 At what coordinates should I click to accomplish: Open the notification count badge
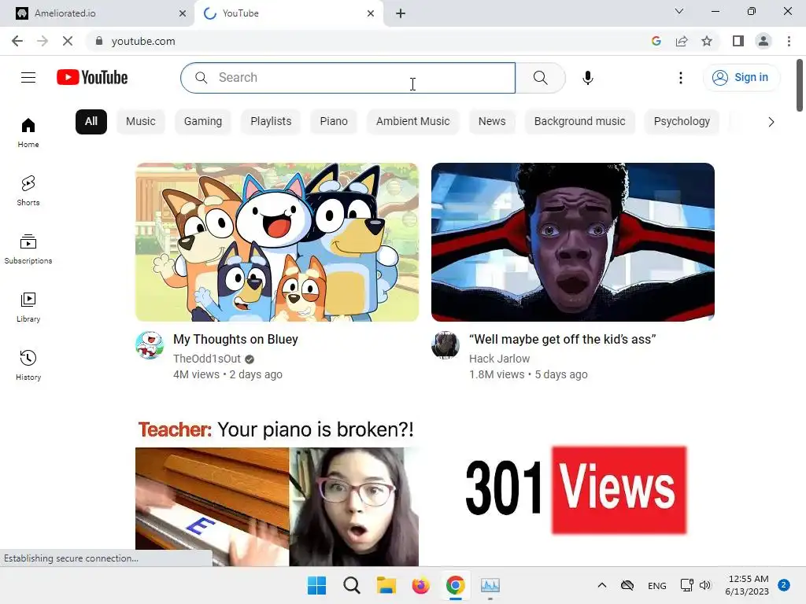coord(784,585)
